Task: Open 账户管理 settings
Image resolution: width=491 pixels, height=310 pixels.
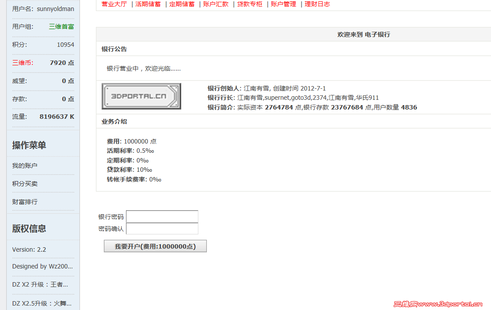Action: click(x=283, y=4)
